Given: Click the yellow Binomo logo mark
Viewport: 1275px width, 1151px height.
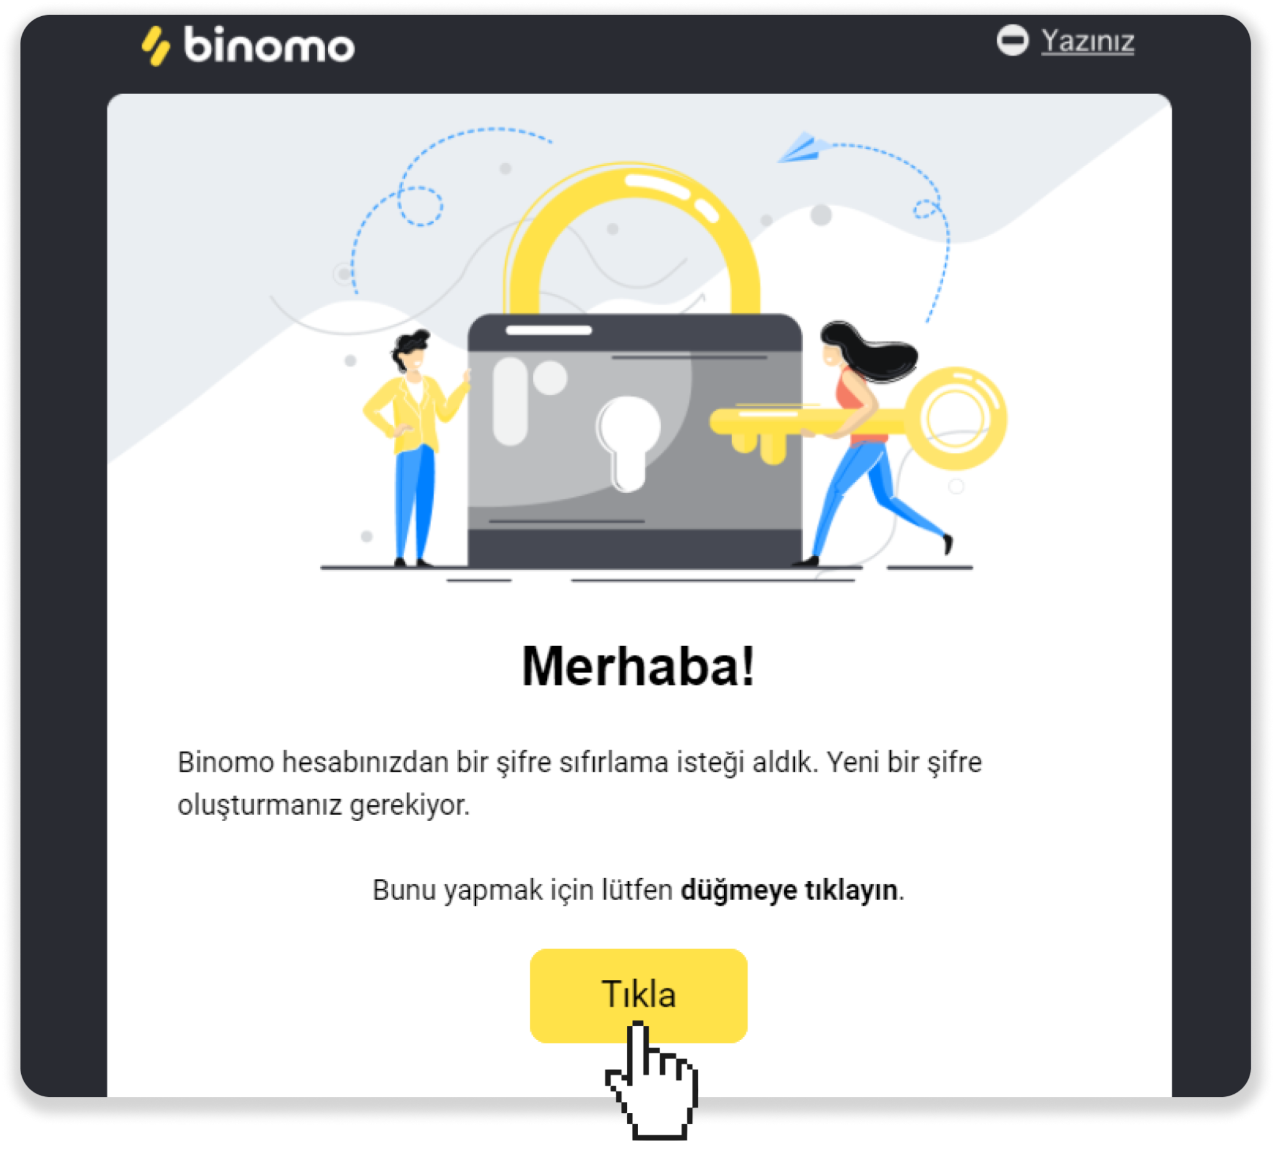Looking at the screenshot, I should (x=156, y=46).
